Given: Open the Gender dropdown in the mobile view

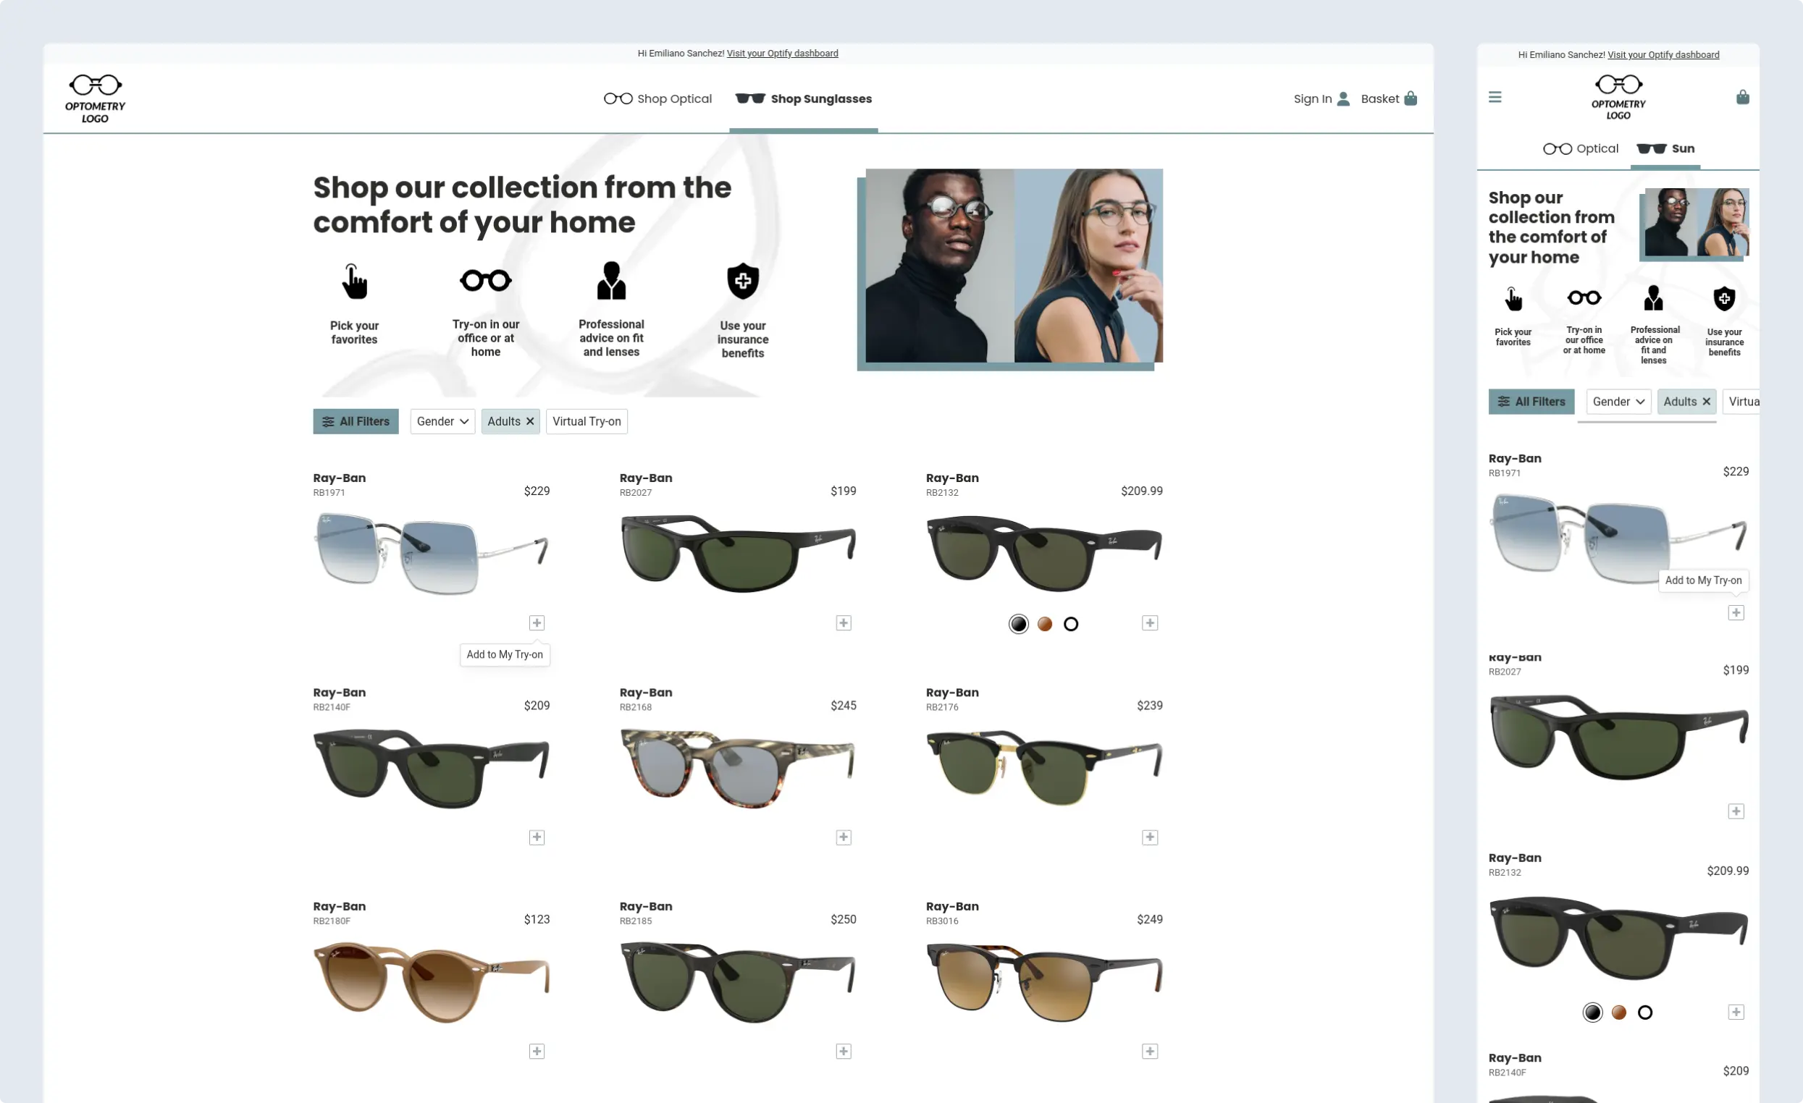Looking at the screenshot, I should click(1618, 402).
